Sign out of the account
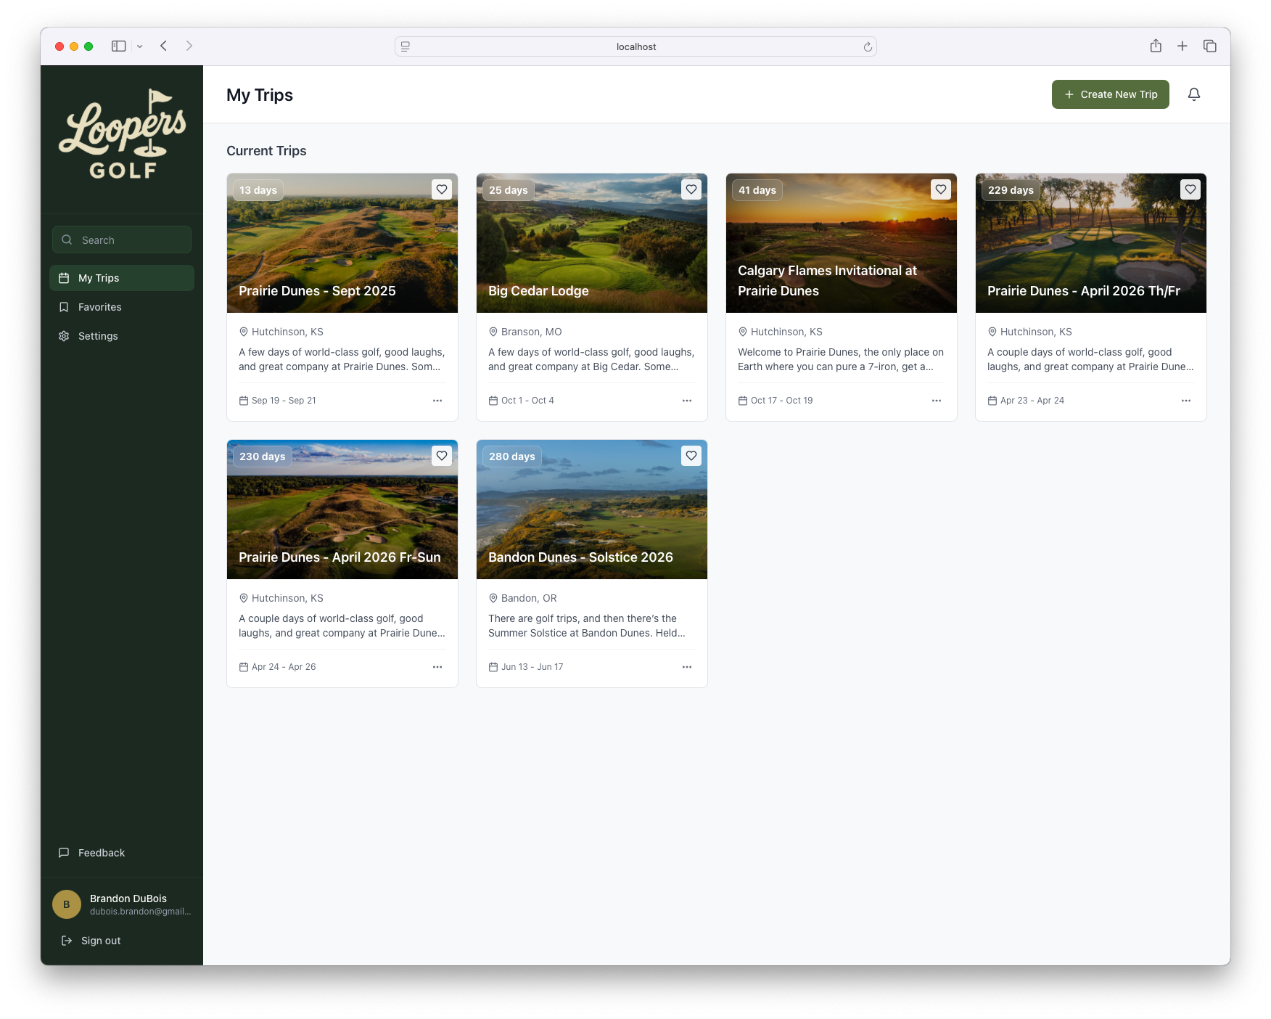Viewport: 1271px width, 1019px height. (x=100, y=941)
